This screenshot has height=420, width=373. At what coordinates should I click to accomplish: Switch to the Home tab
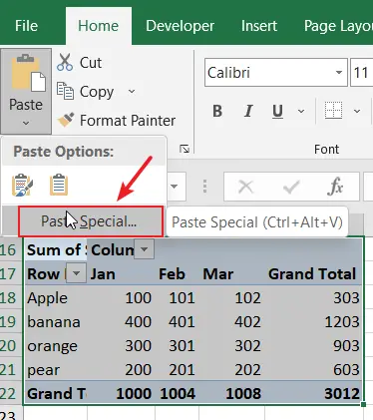pyautogui.click(x=99, y=26)
